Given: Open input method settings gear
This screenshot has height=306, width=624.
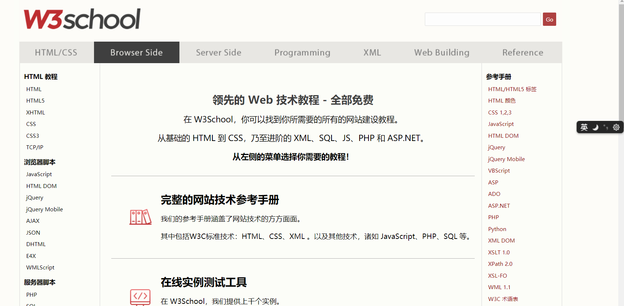Looking at the screenshot, I should 616,127.
